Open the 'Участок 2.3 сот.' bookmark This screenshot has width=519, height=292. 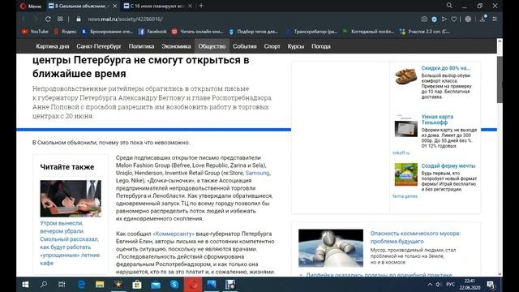click(425, 32)
